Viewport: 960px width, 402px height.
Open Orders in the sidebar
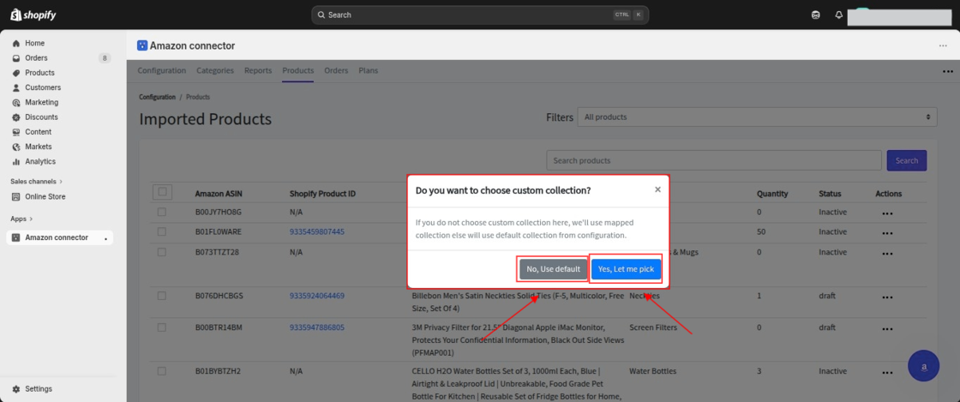(36, 58)
